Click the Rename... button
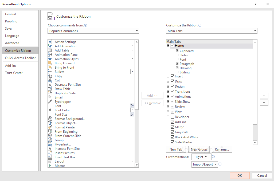The height and width of the screenshot is (181, 274). 222,149
